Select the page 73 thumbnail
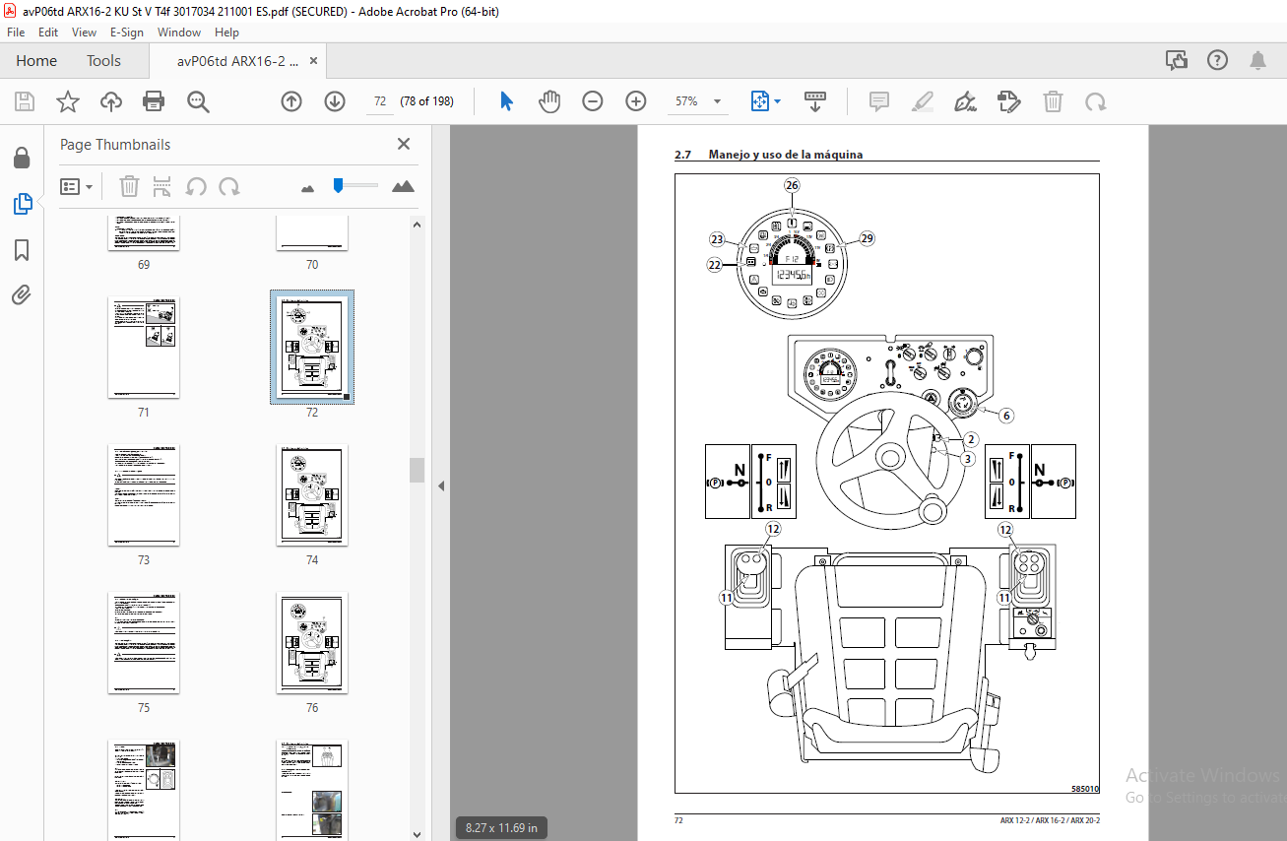This screenshot has height=841, width=1287. pos(144,495)
